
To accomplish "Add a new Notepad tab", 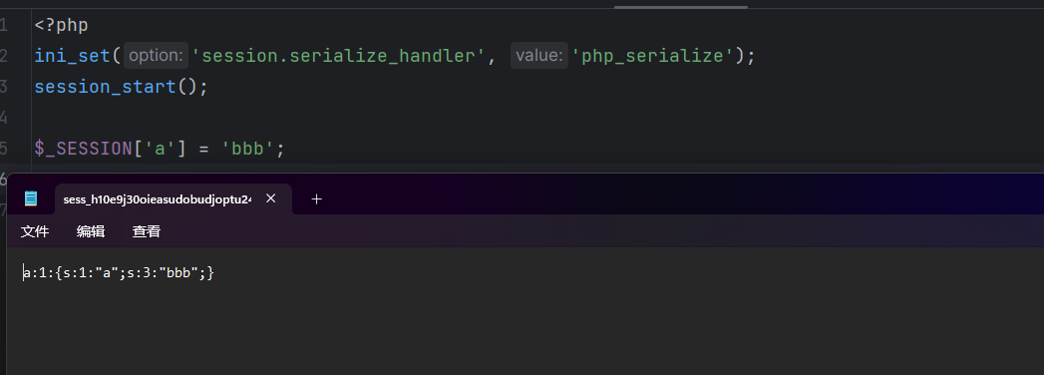I will click(x=316, y=198).
